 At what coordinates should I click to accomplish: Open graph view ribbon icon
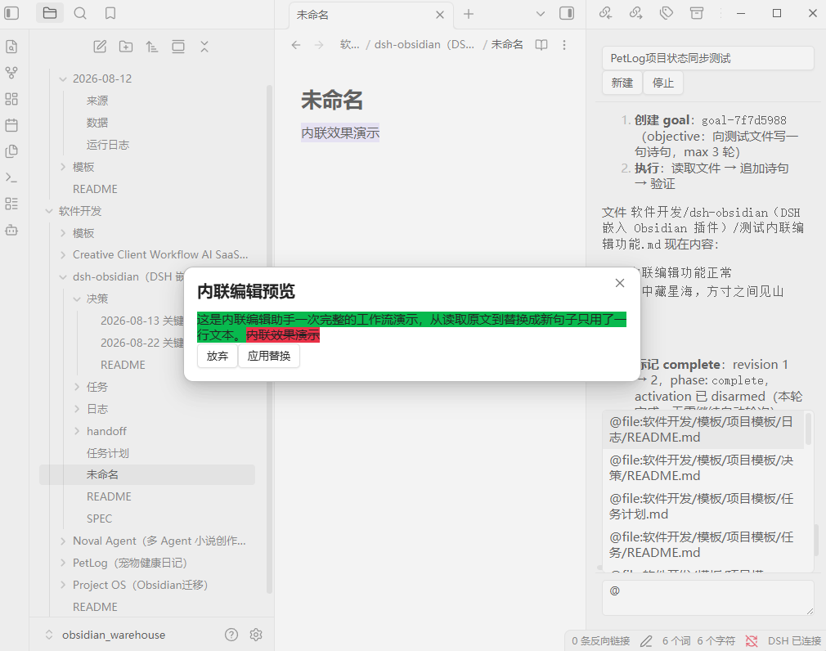click(11, 73)
